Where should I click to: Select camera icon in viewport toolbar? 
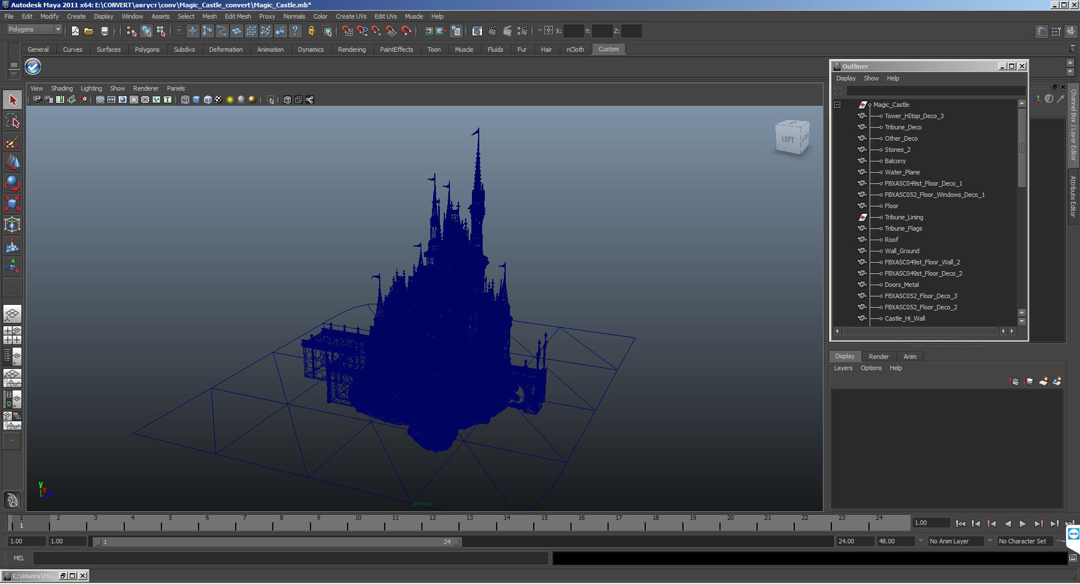37,100
